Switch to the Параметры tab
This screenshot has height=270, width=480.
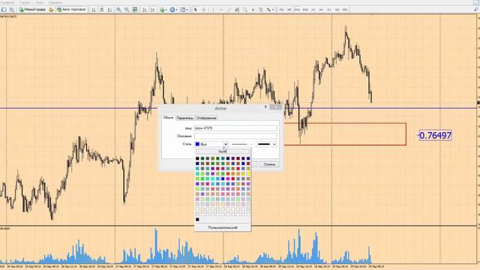coord(185,118)
